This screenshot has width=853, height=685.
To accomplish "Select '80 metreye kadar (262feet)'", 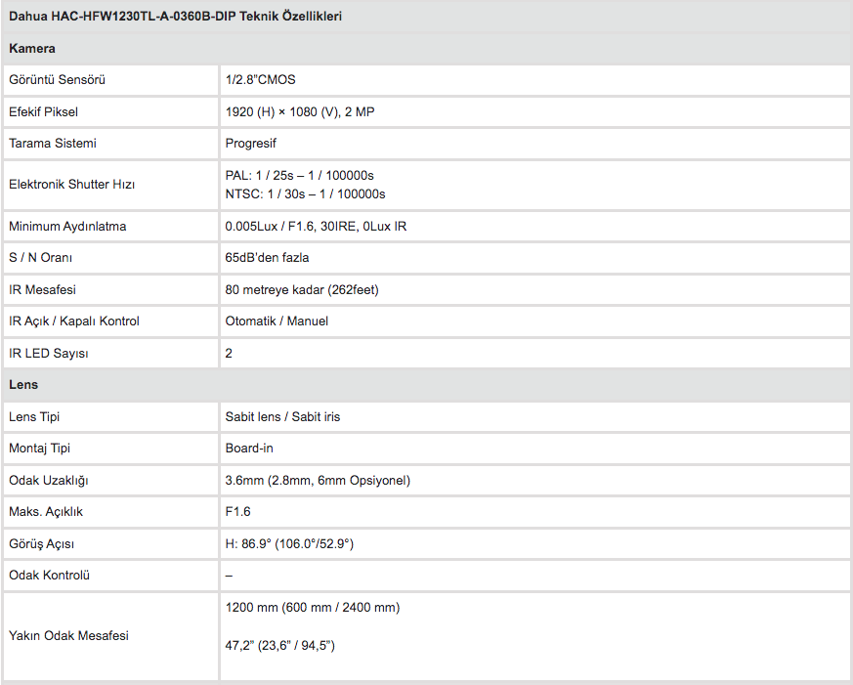I will [x=302, y=290].
